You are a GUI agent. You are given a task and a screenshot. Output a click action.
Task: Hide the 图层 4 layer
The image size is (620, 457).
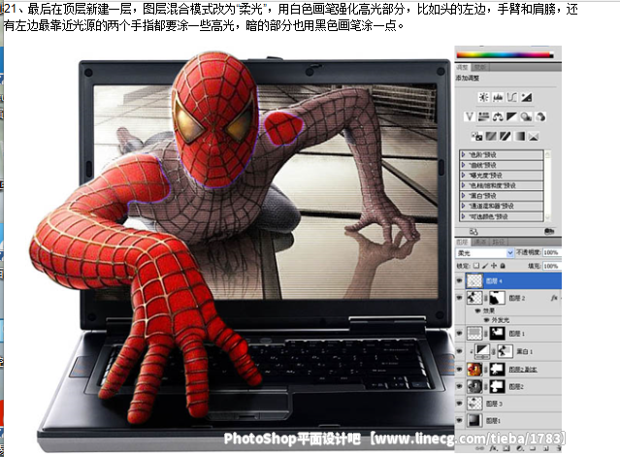click(459, 280)
